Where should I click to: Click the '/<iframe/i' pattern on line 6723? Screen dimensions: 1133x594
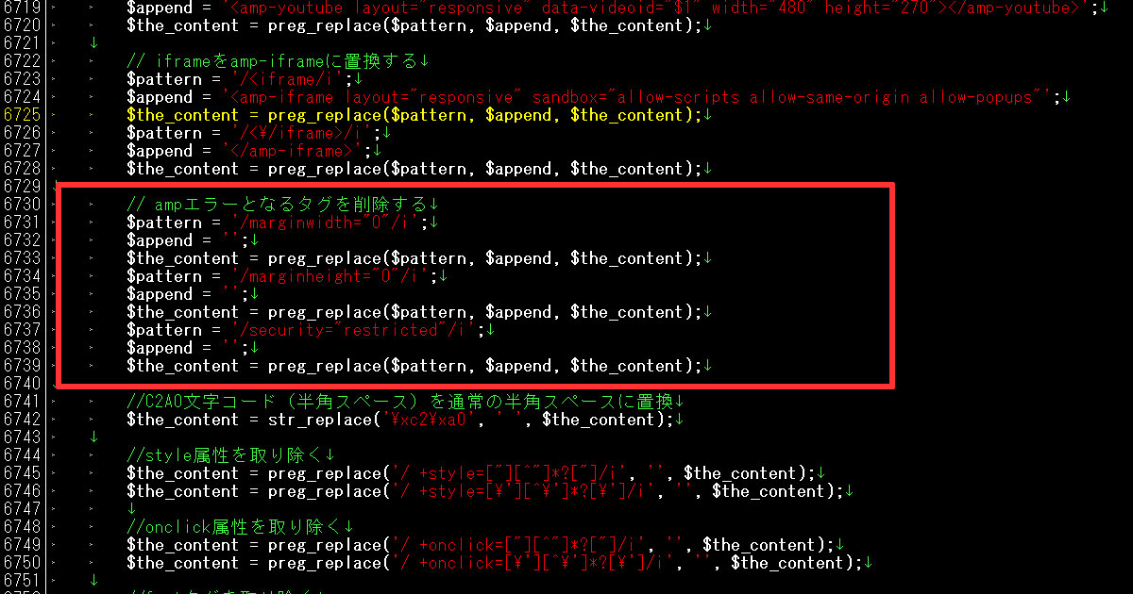[282, 79]
